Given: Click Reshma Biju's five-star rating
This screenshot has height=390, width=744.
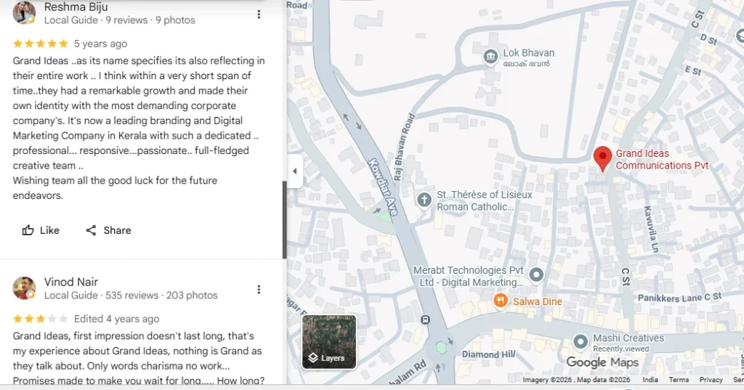Looking at the screenshot, I should 41,44.
